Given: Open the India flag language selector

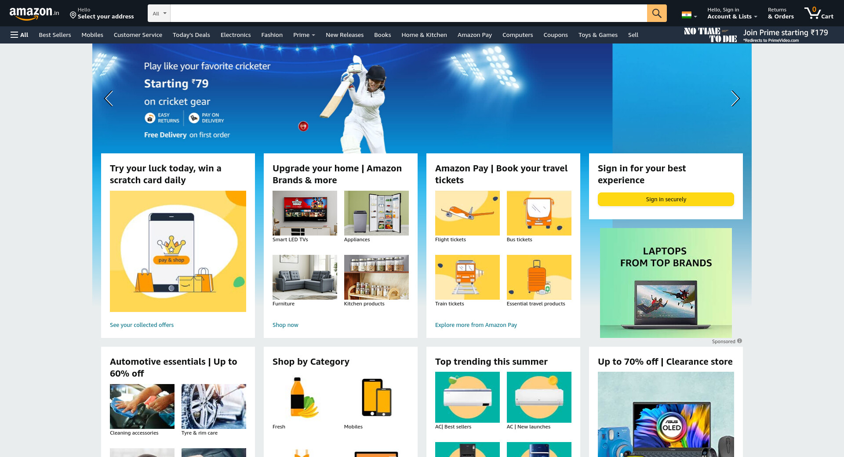Looking at the screenshot, I should (x=689, y=15).
